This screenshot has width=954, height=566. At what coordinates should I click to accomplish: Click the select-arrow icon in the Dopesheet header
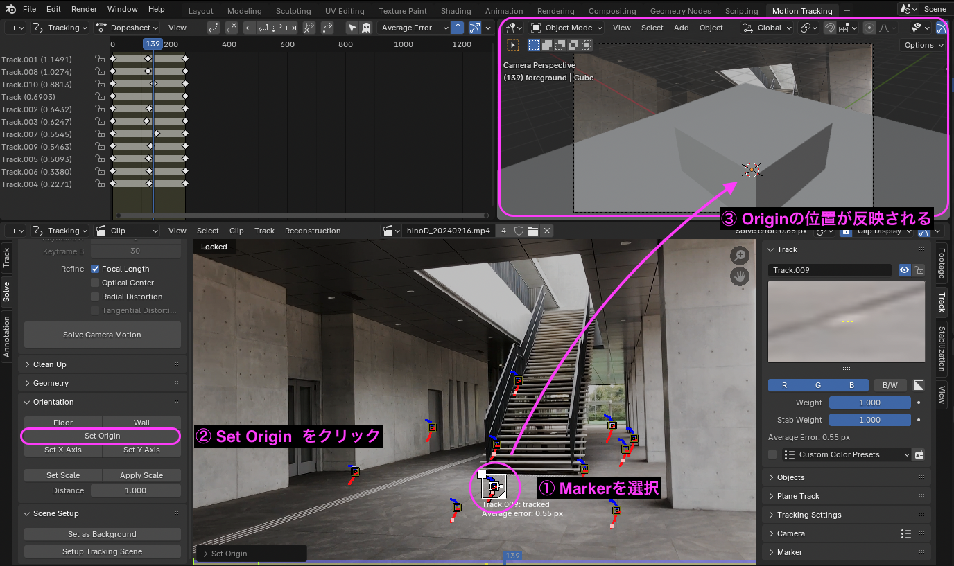[352, 28]
